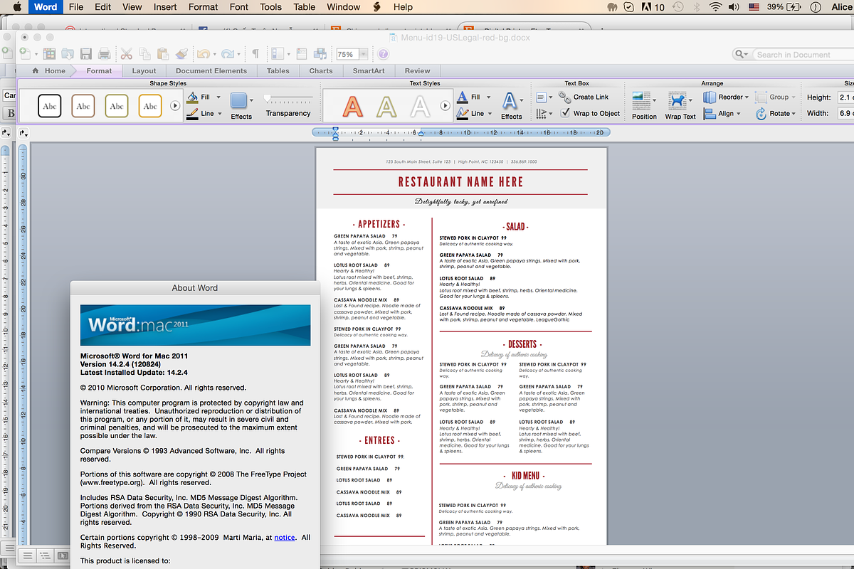This screenshot has width=854, height=569.
Task: Click the Create Link chain icon
Action: pyautogui.click(x=565, y=97)
